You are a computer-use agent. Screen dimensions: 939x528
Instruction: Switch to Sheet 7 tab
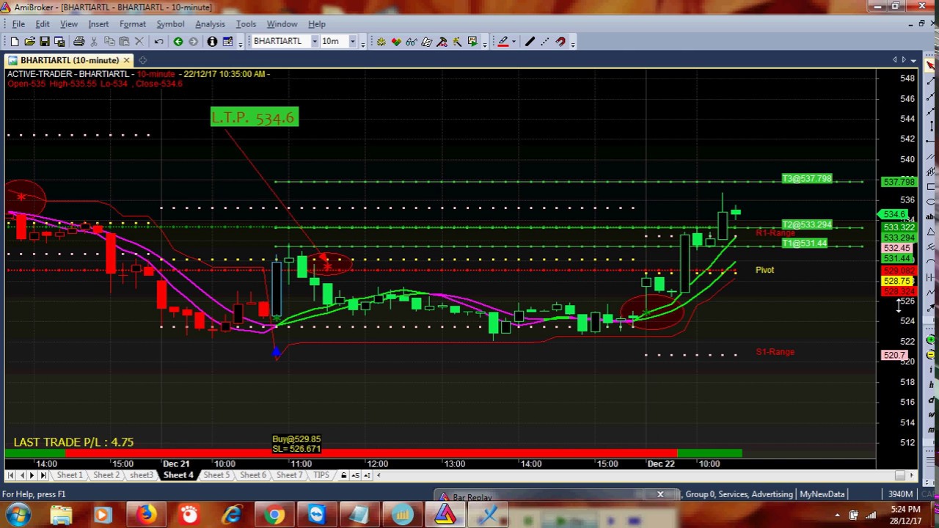tap(290, 475)
